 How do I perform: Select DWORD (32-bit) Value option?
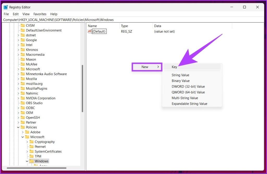point(188,86)
